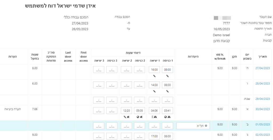273x140 pixels.
Task: Edit the 14:00 exit field on 28/04/2023
Action: pyautogui.click(x=154, y=85)
